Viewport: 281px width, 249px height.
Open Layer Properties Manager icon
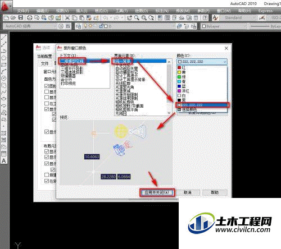point(78,26)
